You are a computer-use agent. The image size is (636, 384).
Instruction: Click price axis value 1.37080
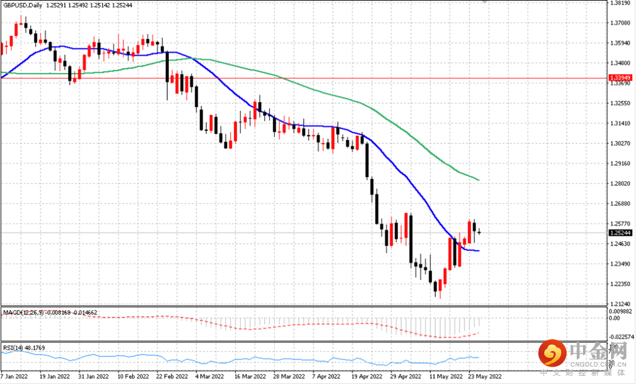point(620,23)
